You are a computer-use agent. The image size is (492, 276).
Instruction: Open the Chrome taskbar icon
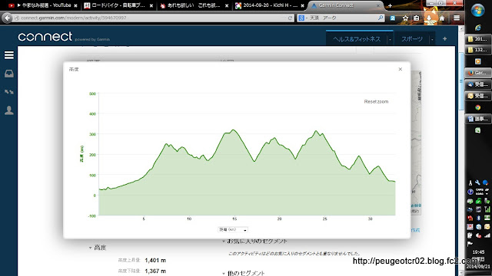[477, 107]
